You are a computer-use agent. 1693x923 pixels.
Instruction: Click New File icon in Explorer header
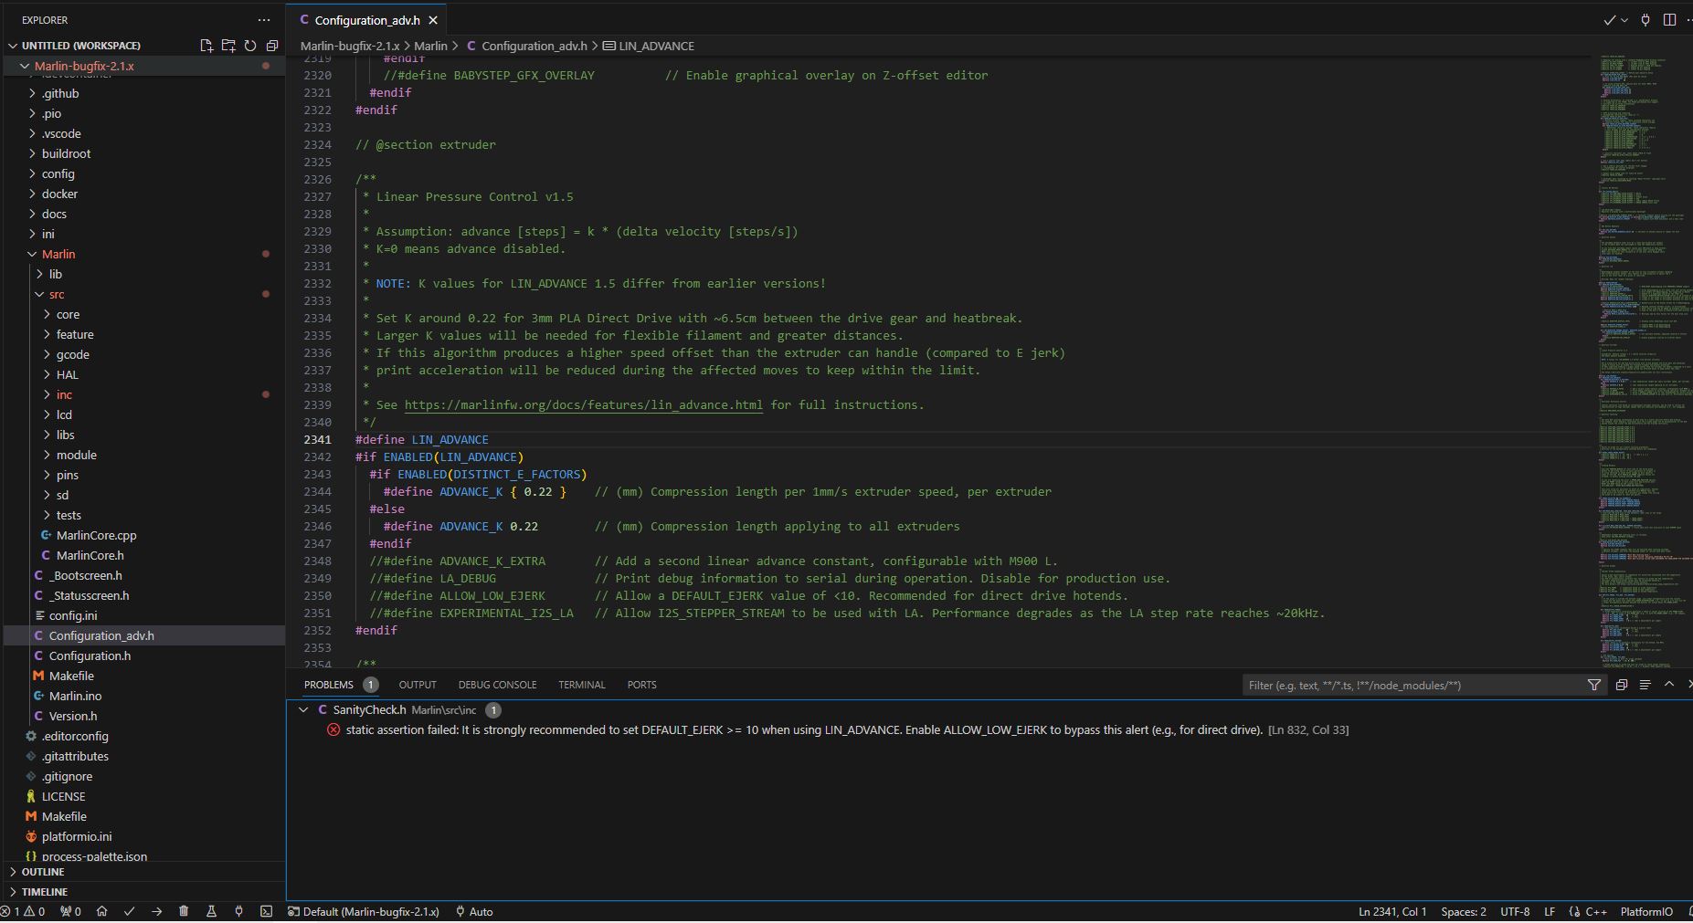pyautogui.click(x=206, y=46)
